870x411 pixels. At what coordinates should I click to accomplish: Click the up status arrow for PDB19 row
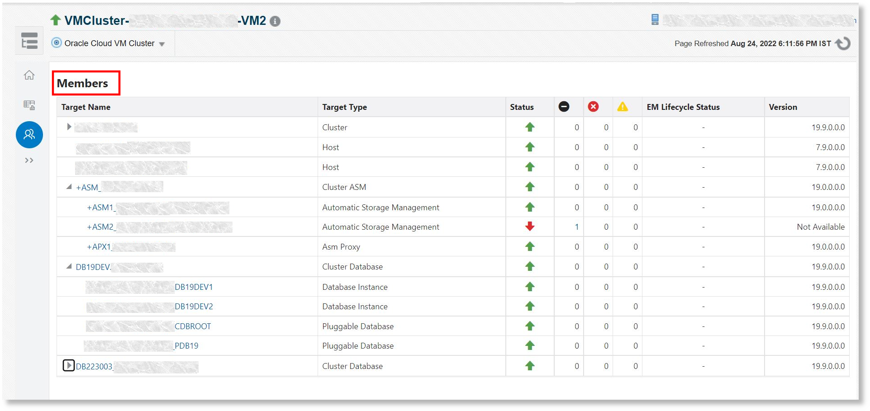click(530, 345)
